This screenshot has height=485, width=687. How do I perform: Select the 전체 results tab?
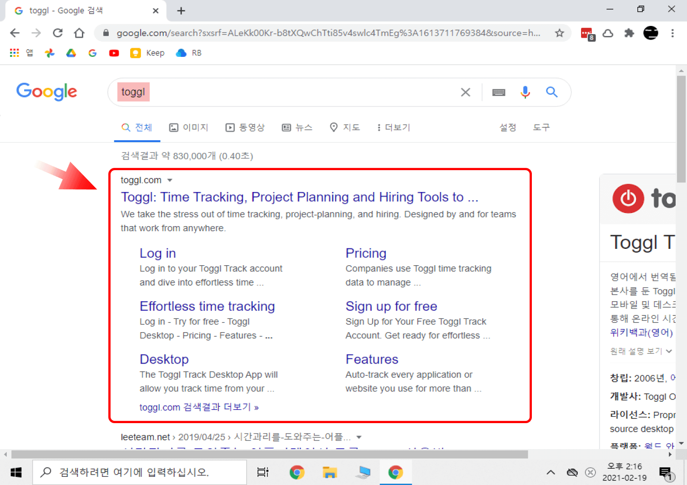tap(137, 127)
